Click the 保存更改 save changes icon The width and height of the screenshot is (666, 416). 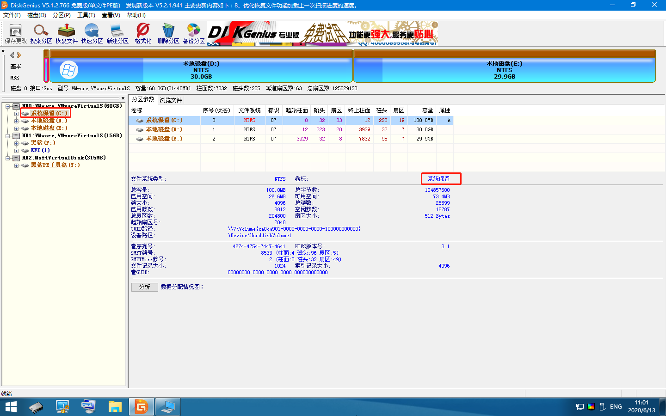point(16,33)
